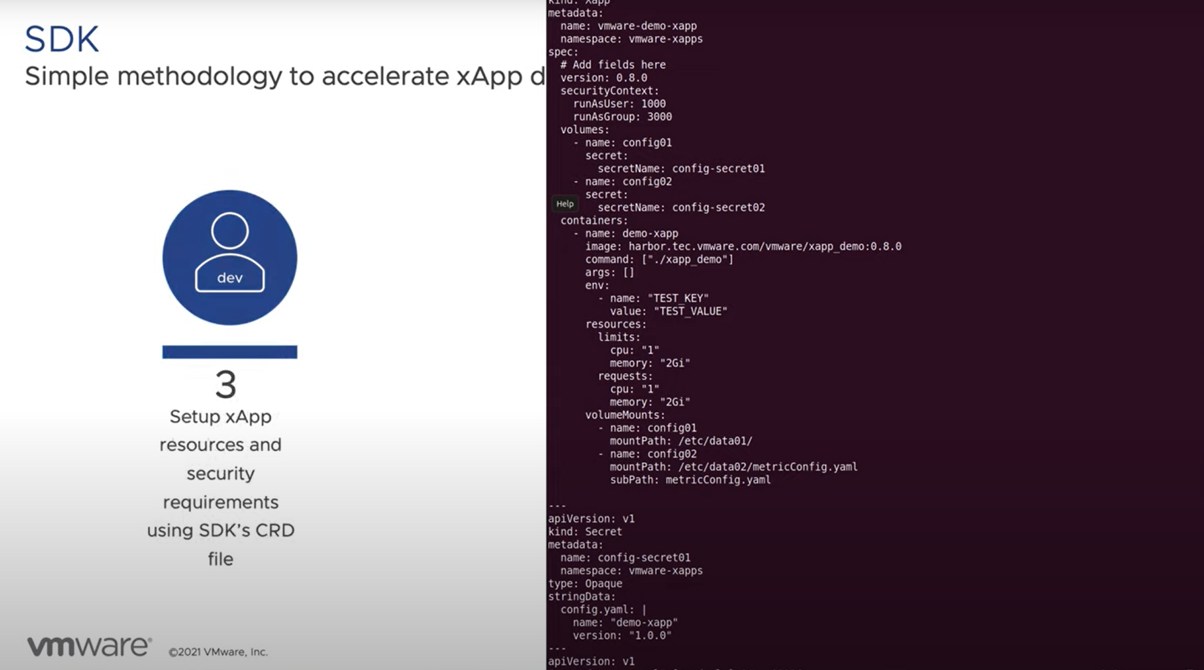Click the dev user circle icon

pos(229,258)
